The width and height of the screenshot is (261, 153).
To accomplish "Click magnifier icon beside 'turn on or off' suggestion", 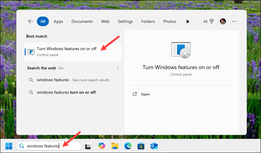I will pos(31,93).
